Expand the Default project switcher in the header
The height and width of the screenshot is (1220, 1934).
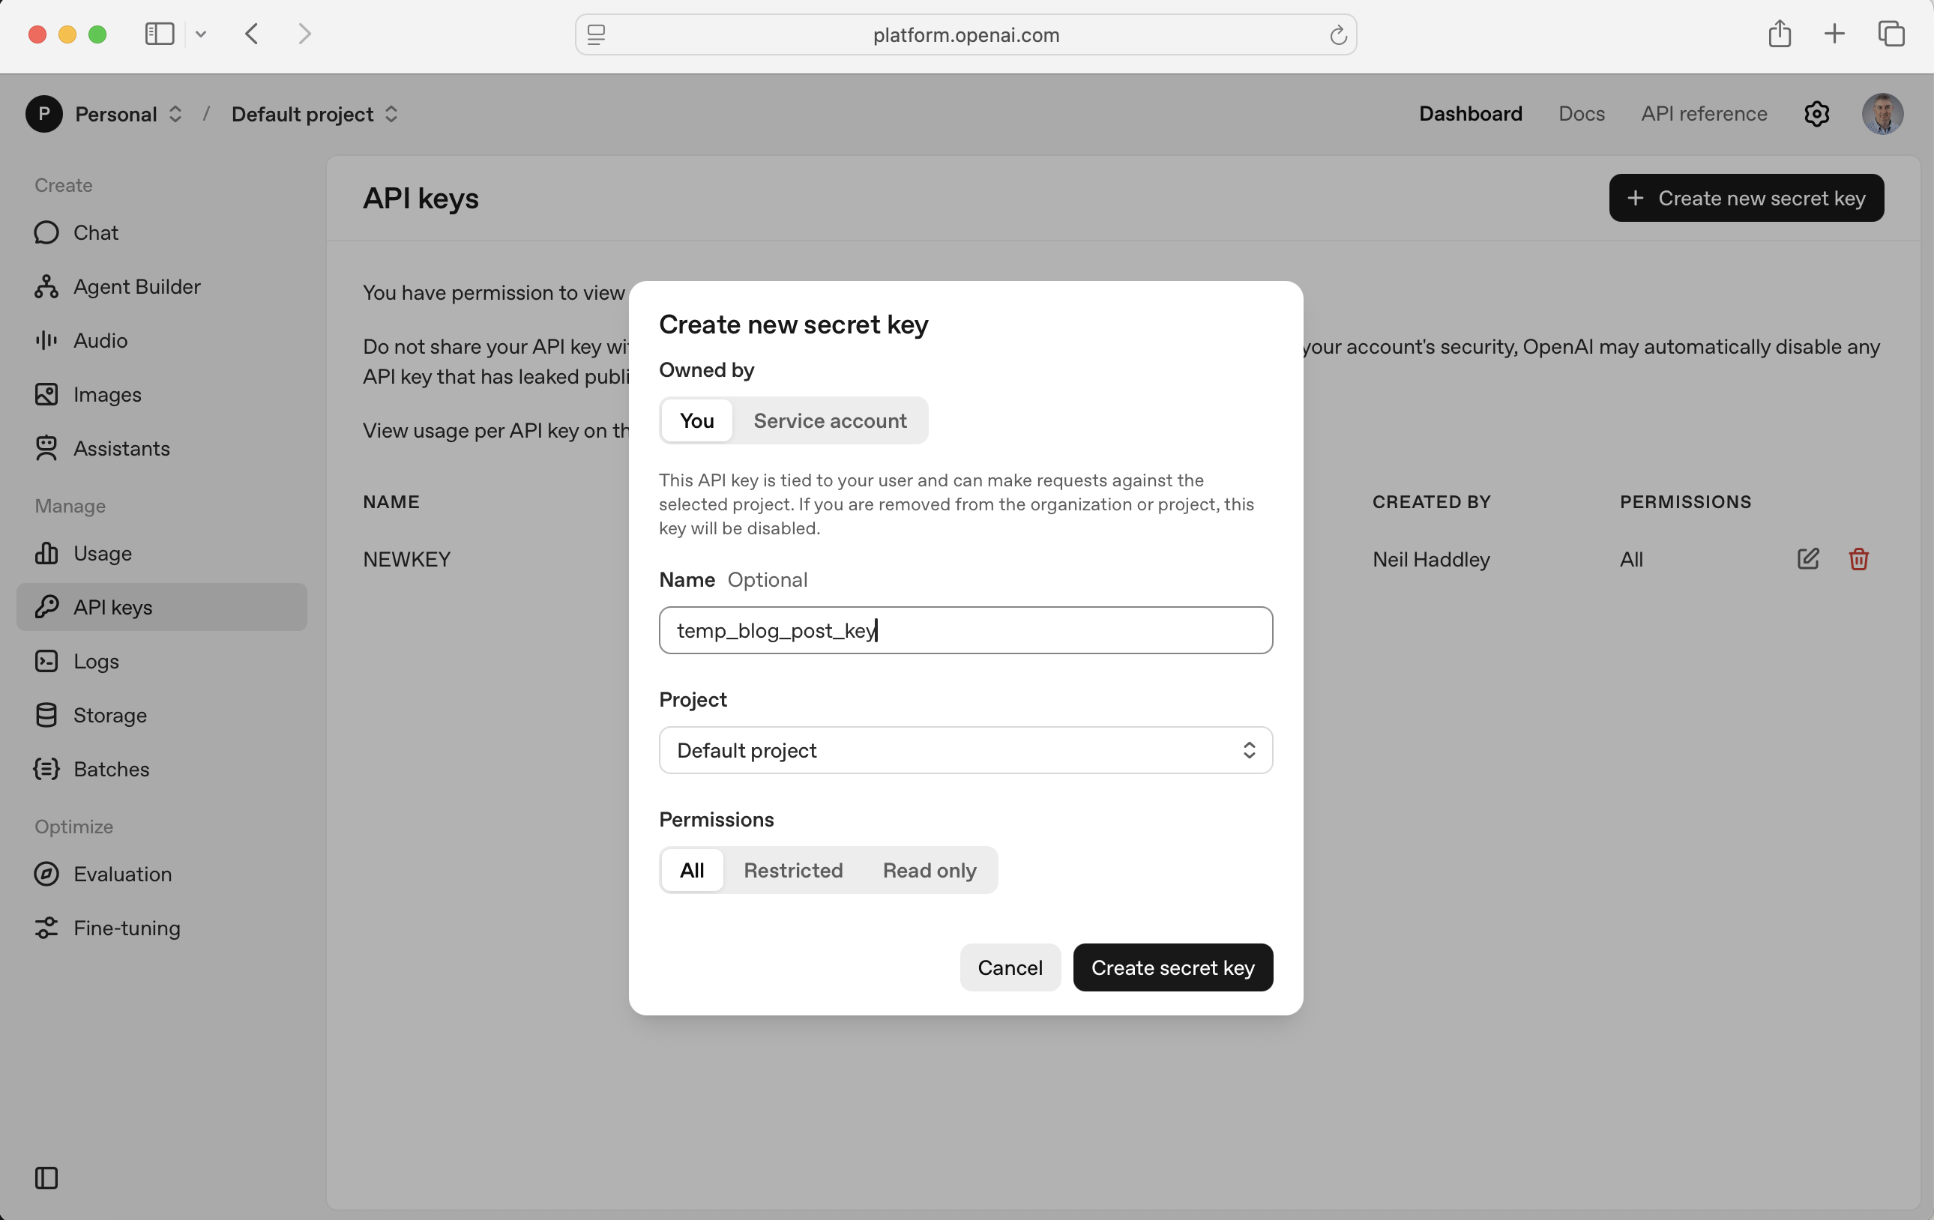314,114
